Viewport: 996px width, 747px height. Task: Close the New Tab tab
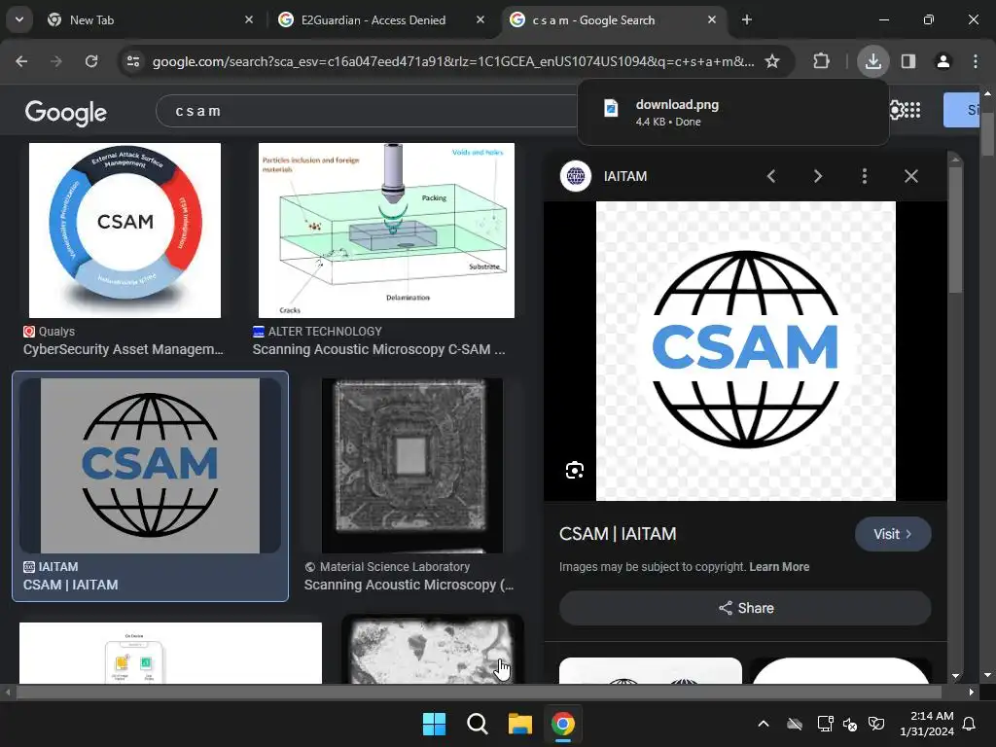(x=249, y=19)
